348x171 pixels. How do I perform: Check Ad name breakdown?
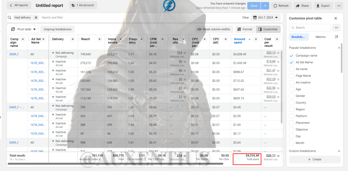(292, 69)
